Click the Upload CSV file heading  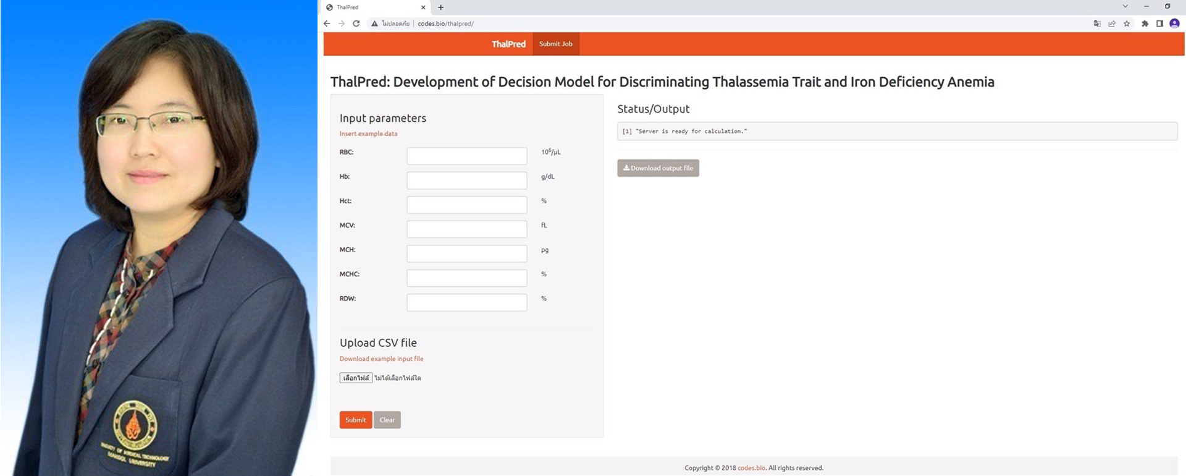point(378,342)
